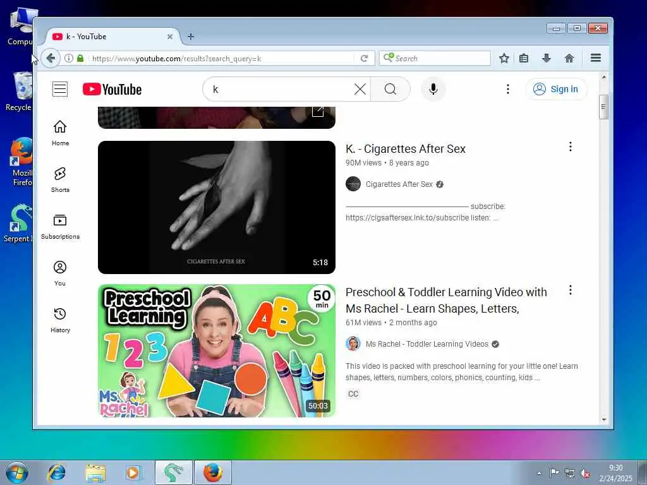Image resolution: width=647 pixels, height=485 pixels.
Task: Switch to Serpent app on taskbar
Action: point(173,472)
